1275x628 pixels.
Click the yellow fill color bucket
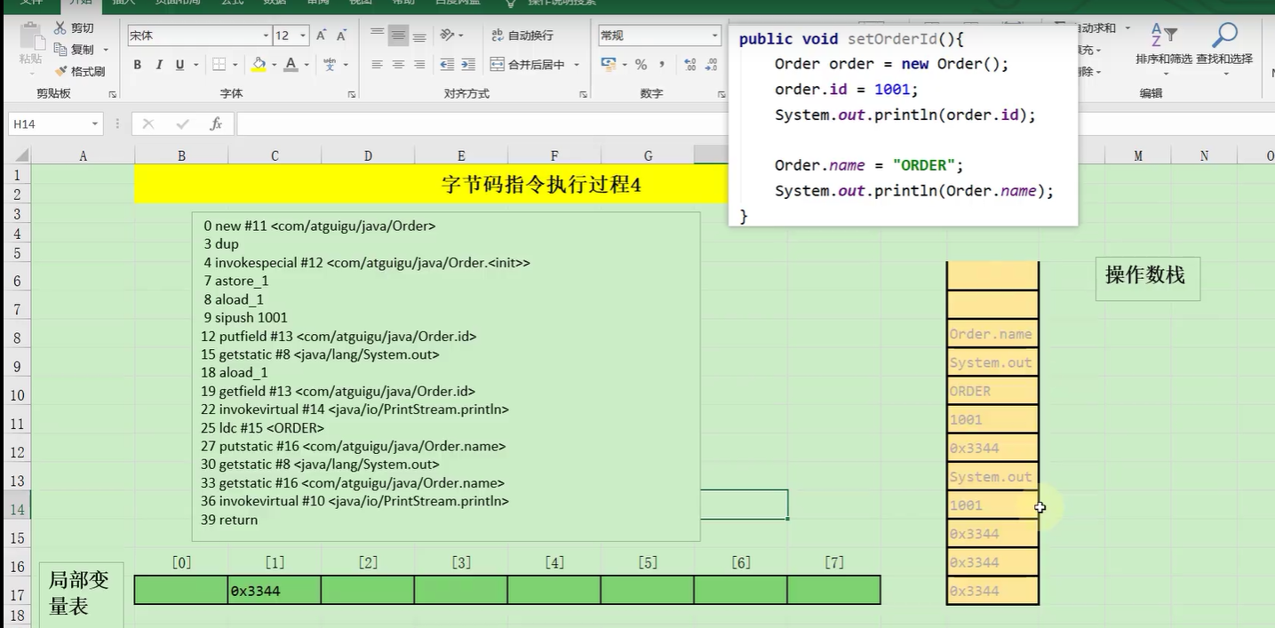[259, 65]
